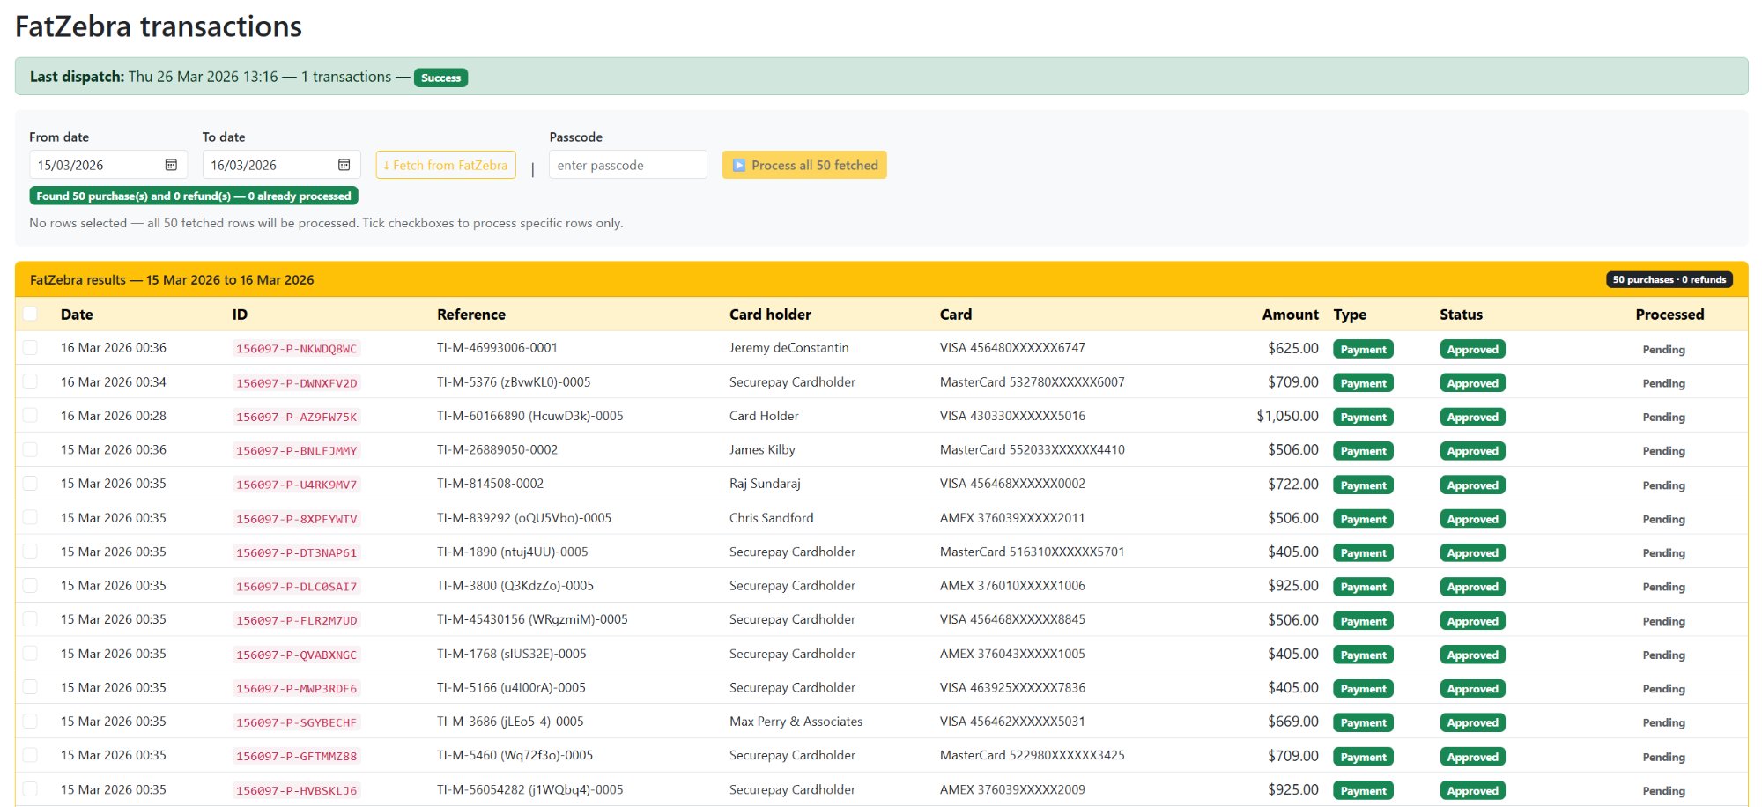Click the Success badge in last dispatch banner
The height and width of the screenshot is (807, 1762).
coord(440,78)
